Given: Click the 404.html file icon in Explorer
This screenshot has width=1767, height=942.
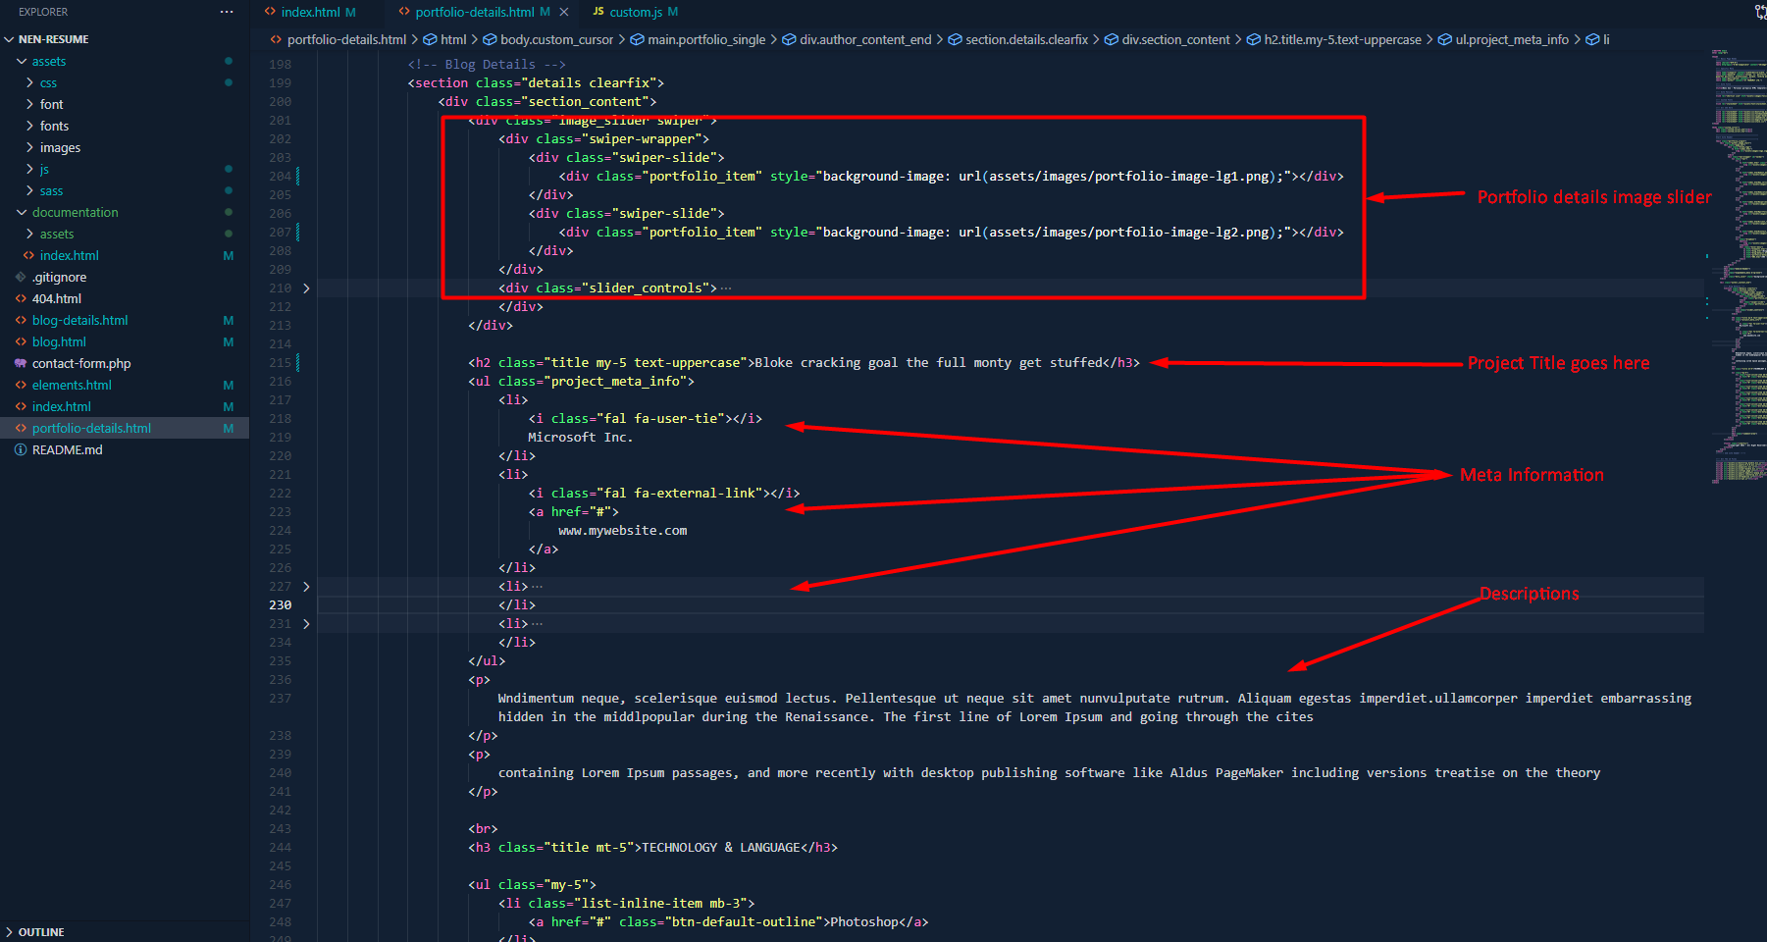Looking at the screenshot, I should (x=21, y=298).
